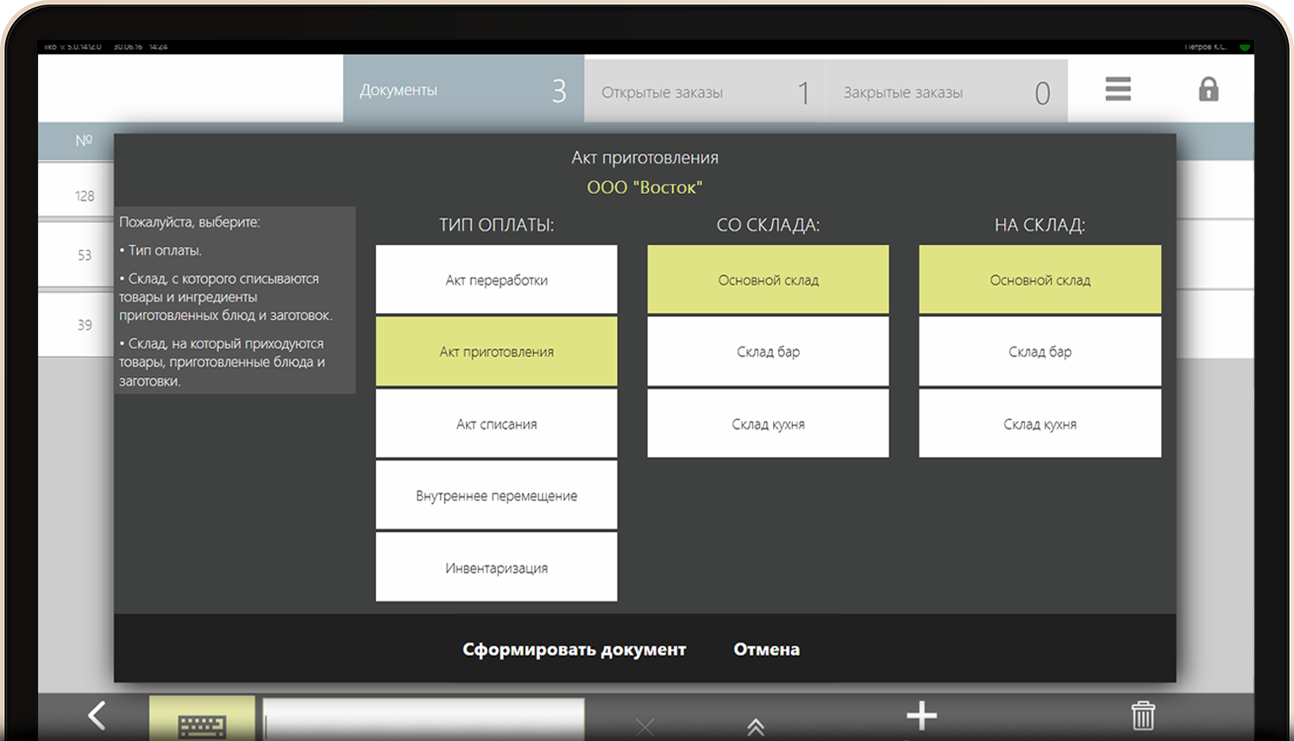
Task: Choose Основной склад under НА СКЛАД
Action: coord(1040,279)
